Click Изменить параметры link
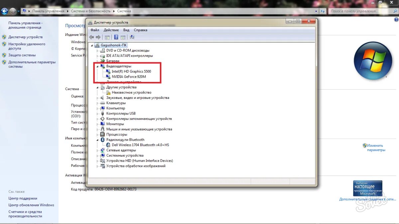 coord(376,148)
